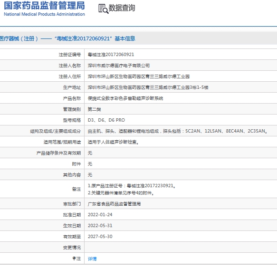The width and height of the screenshot is (277, 268).
Task: Click the 型号规格 value D3、D6、D6 PRO
Action: click(x=106, y=120)
